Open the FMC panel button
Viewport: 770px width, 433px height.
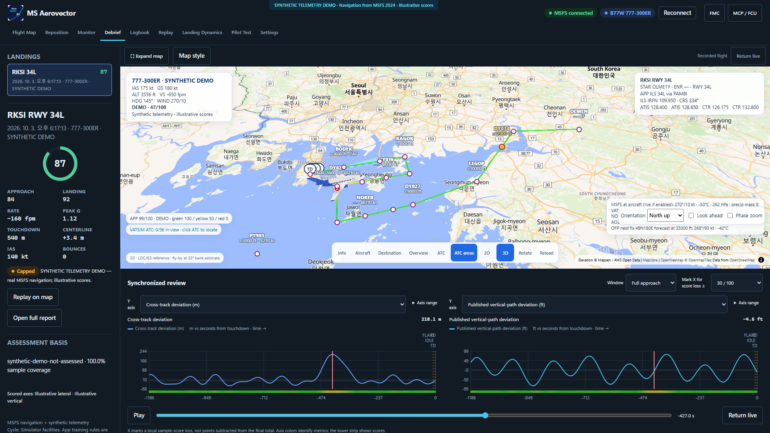(714, 13)
